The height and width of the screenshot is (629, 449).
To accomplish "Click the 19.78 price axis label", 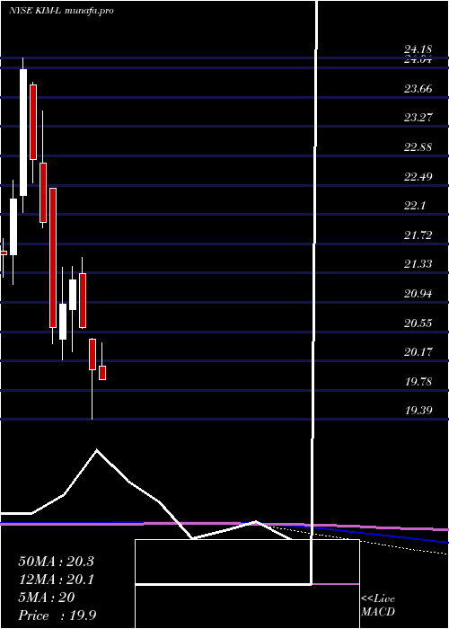I will coord(418,382).
